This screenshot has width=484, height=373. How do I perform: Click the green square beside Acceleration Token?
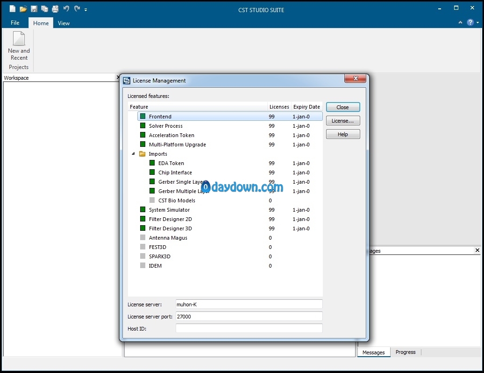coord(142,135)
